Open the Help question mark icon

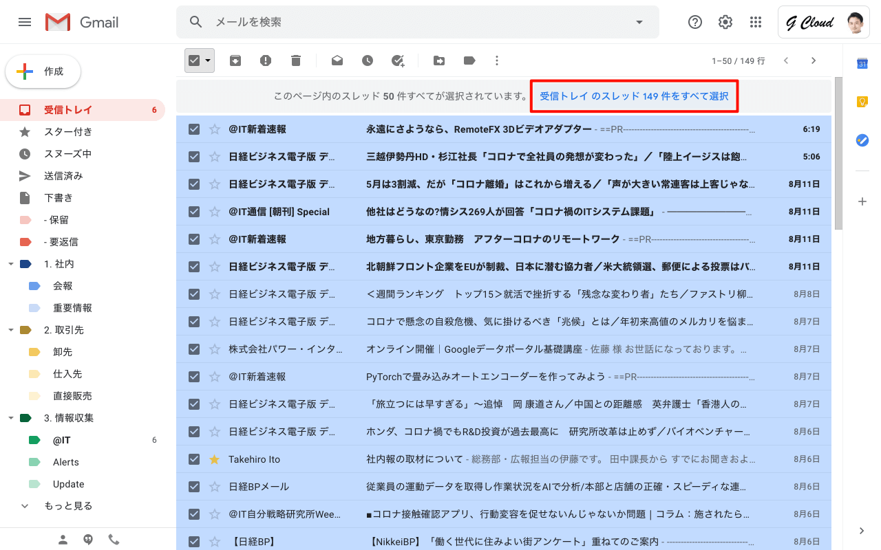pyautogui.click(x=695, y=22)
